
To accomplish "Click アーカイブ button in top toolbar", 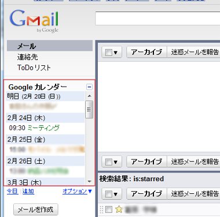I will (146, 52).
